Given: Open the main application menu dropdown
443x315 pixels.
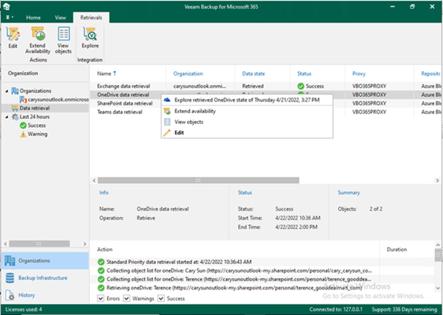Looking at the screenshot, I should (x=9, y=18).
